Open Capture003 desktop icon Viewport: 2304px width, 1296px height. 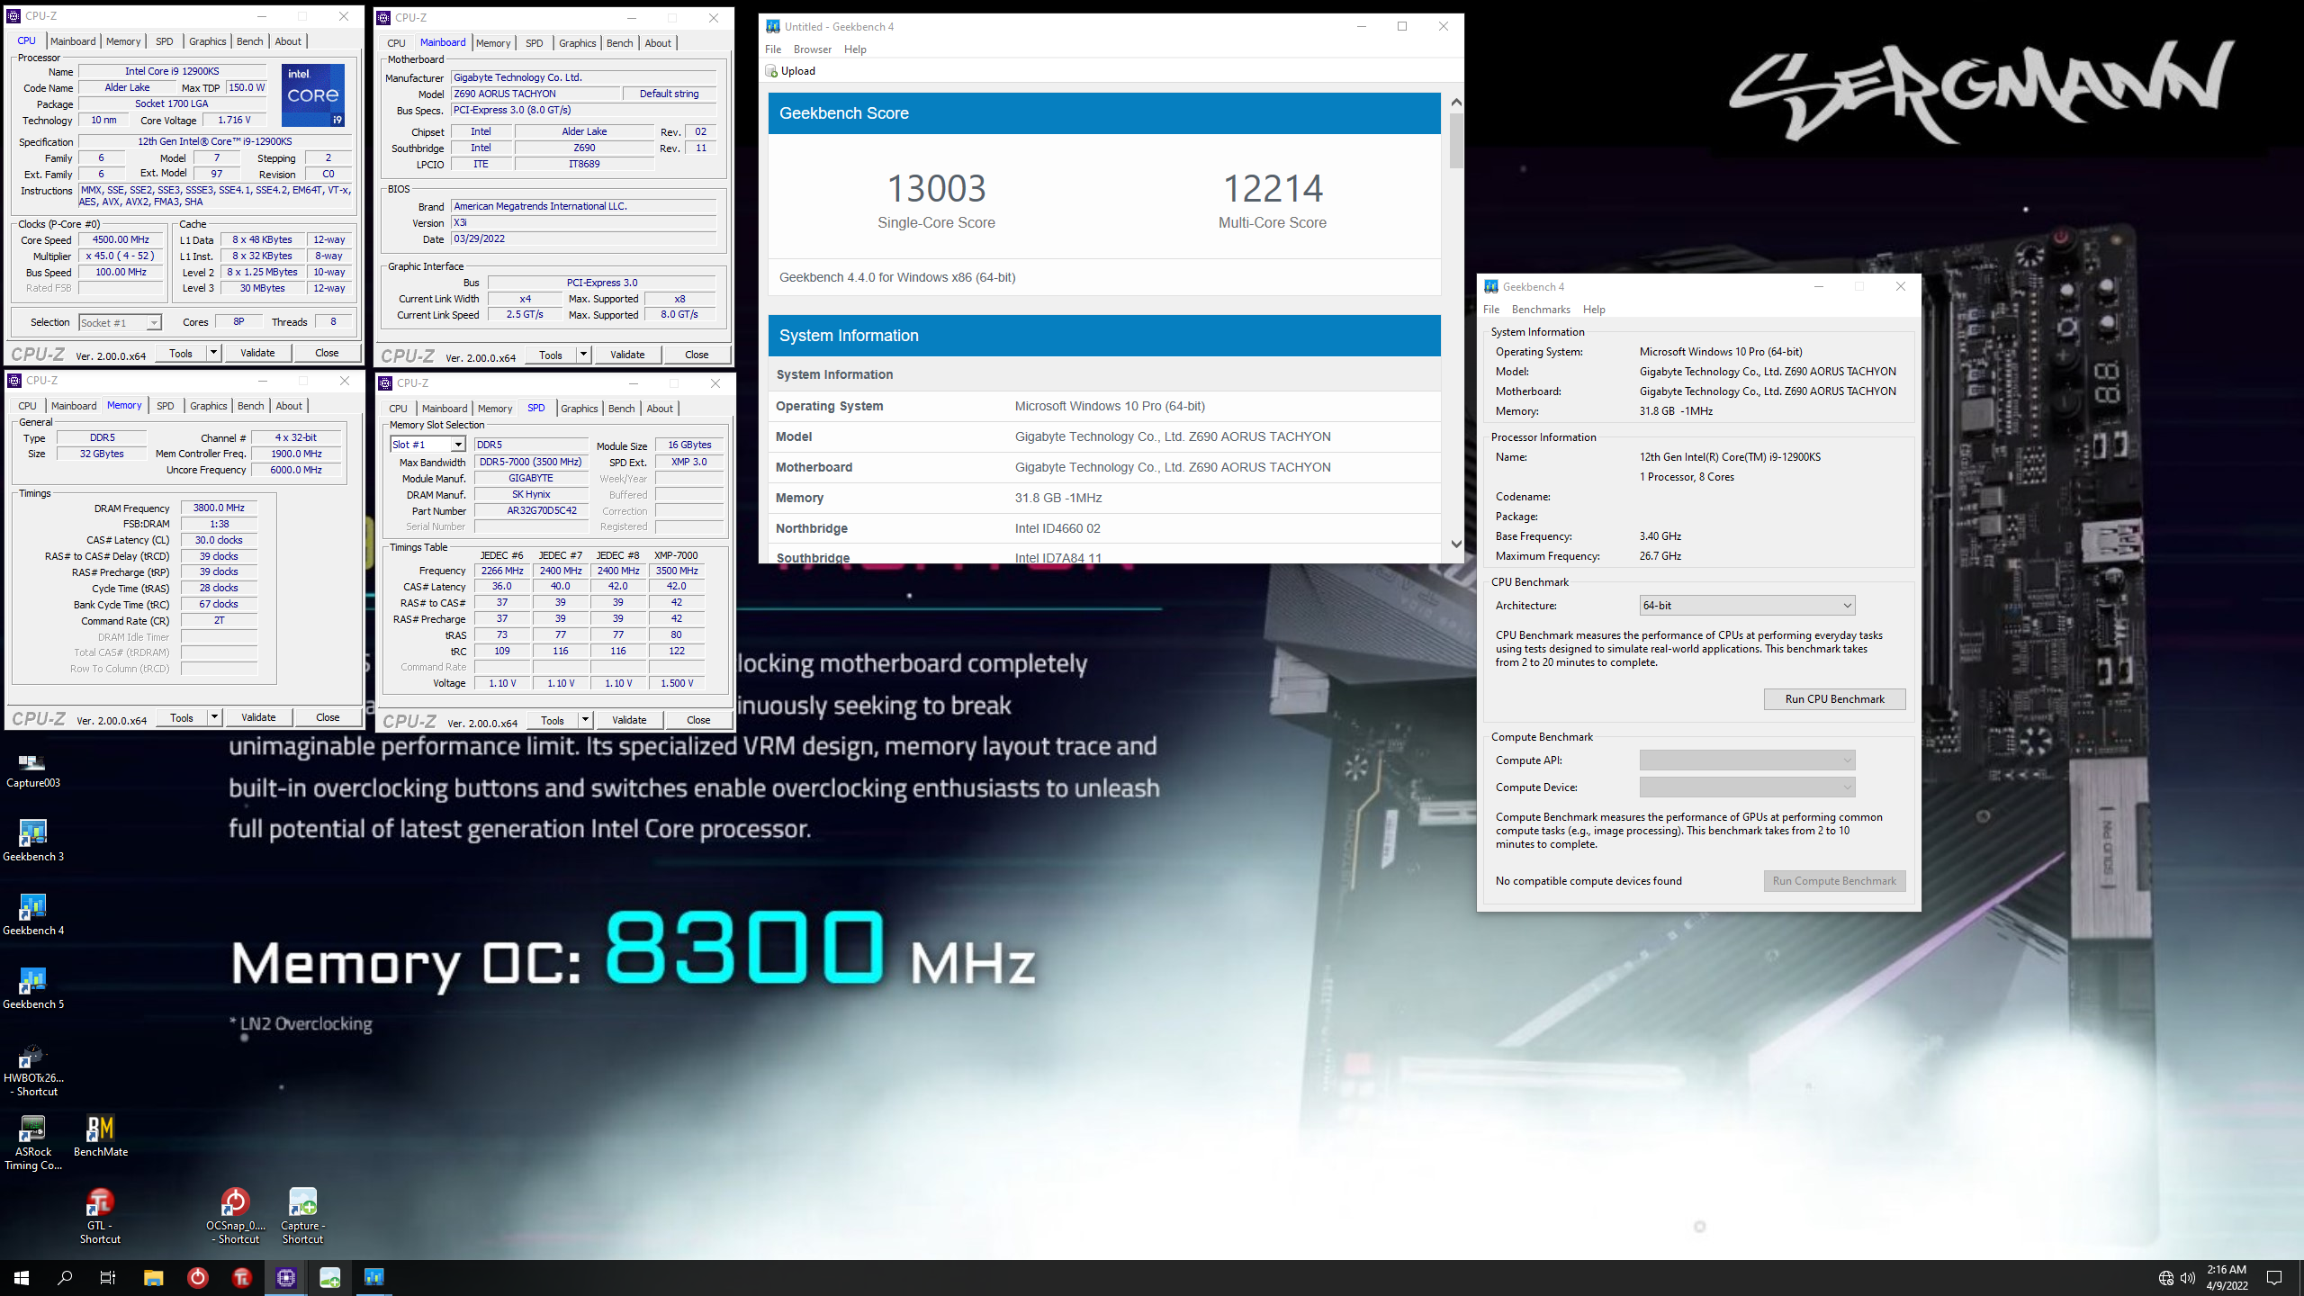point(32,770)
